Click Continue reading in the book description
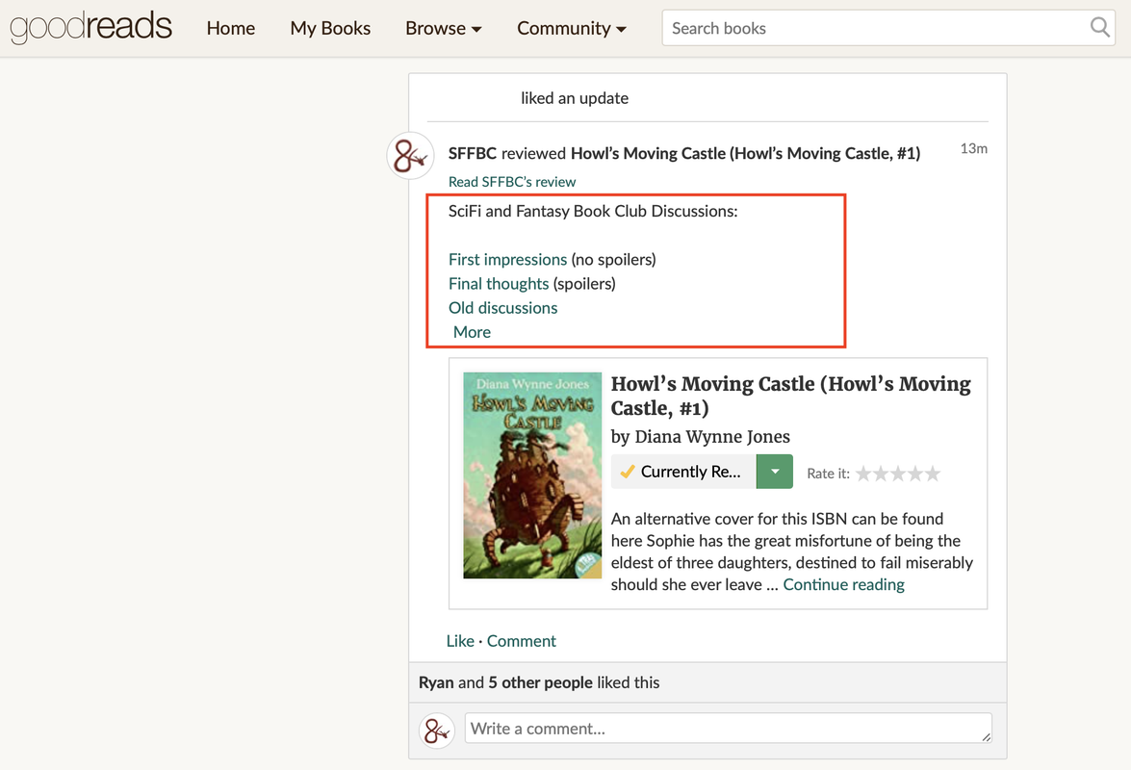This screenshot has width=1131, height=770. [x=843, y=584]
